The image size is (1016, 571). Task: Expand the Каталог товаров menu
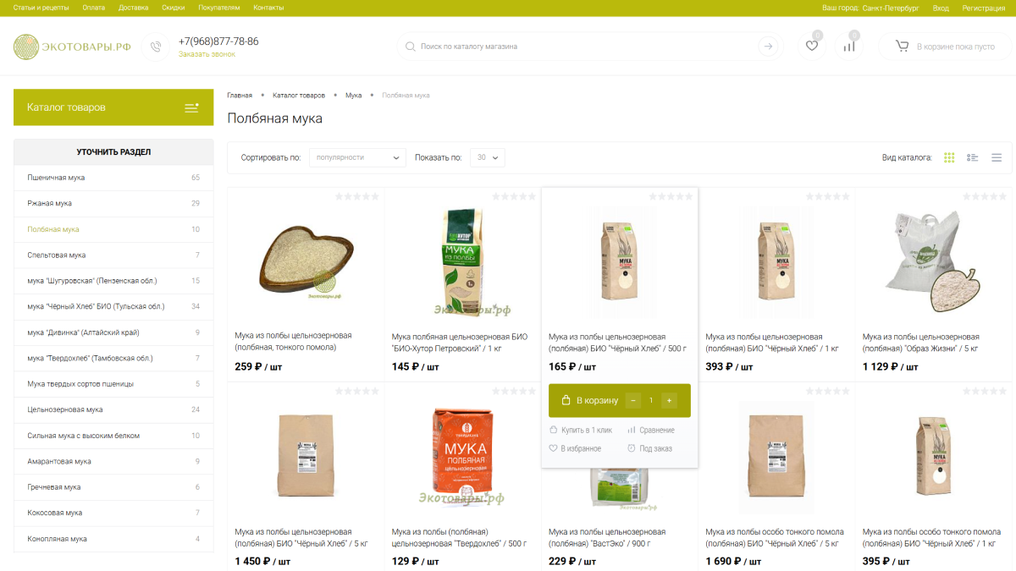(x=113, y=107)
